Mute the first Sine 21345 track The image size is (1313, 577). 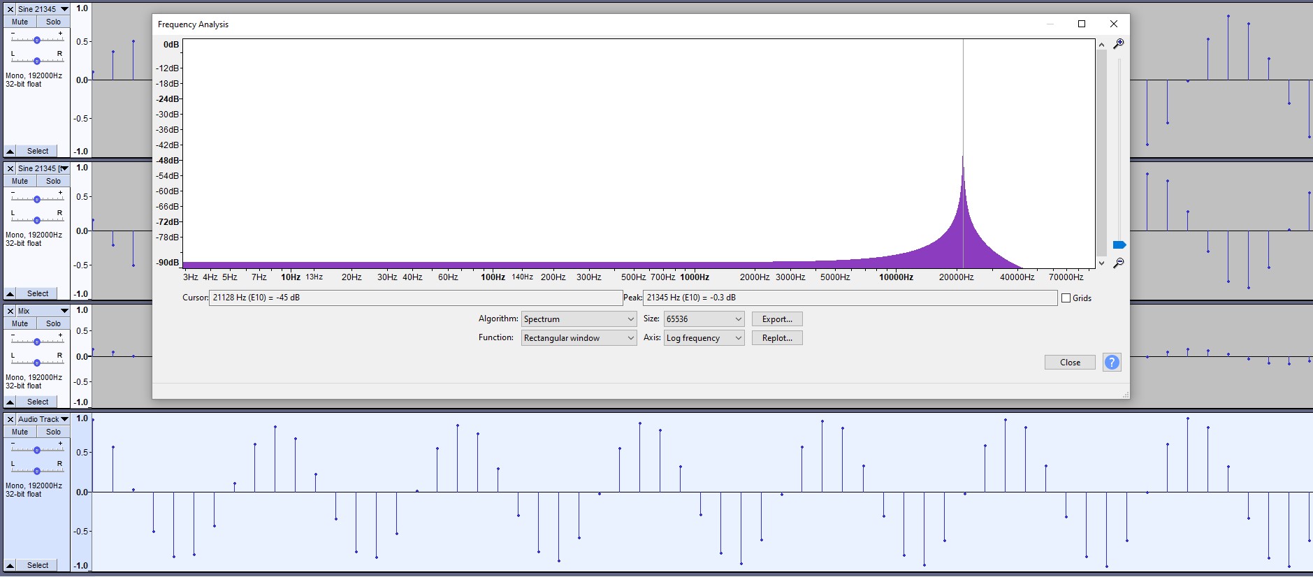tap(20, 22)
